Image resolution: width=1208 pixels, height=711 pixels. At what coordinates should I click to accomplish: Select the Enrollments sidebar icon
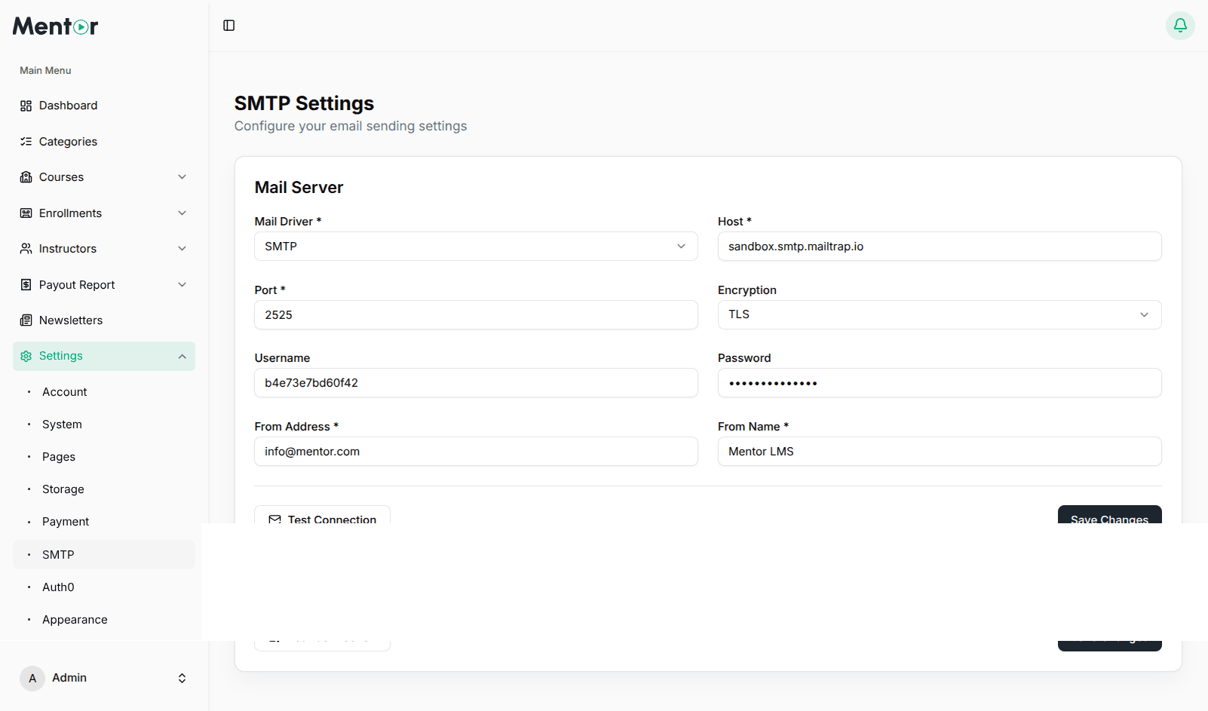coord(25,213)
